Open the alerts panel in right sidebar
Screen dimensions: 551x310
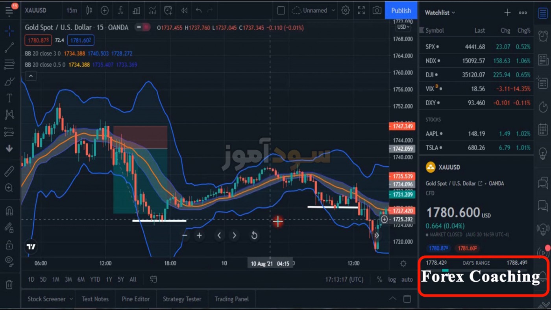[543, 36]
